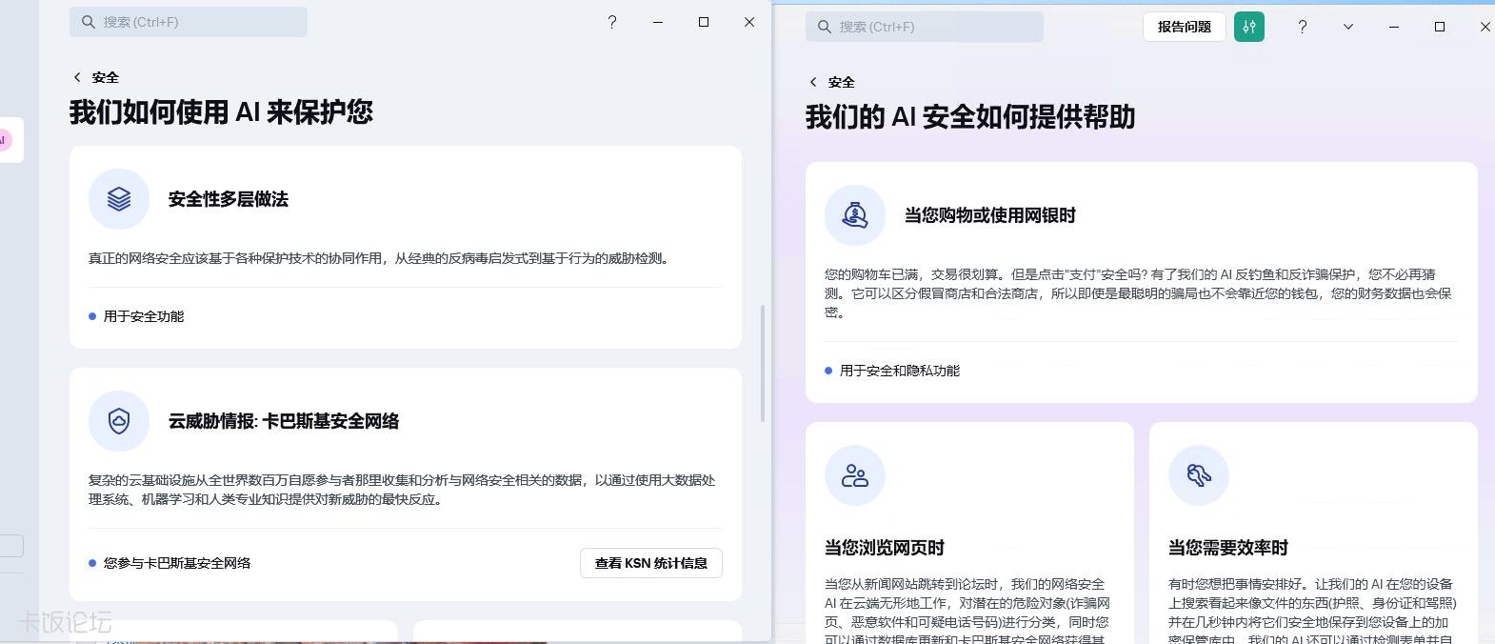Click 安全 breadcrumb link in right window
The height and width of the screenshot is (644, 1495).
(x=842, y=82)
